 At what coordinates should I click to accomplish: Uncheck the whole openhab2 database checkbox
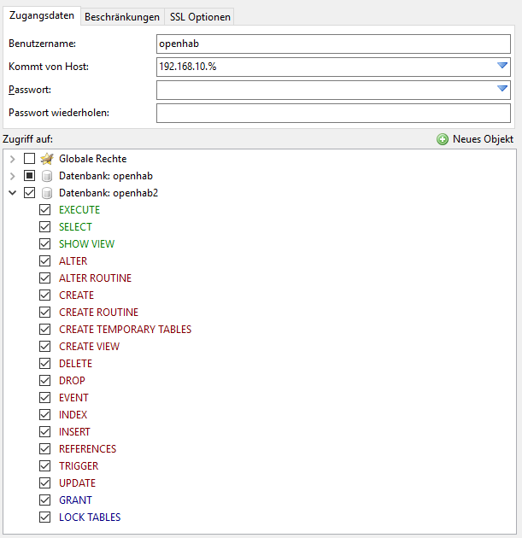pos(30,193)
